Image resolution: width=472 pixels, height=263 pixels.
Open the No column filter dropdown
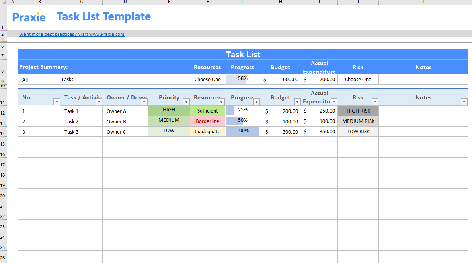pos(57,102)
